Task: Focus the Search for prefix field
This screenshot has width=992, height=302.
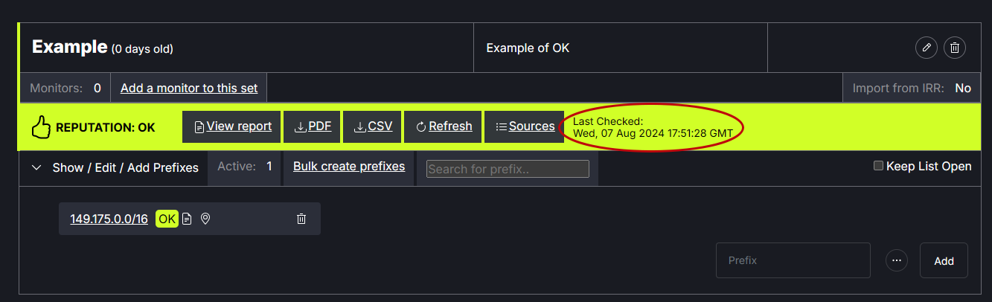Action: tap(508, 169)
